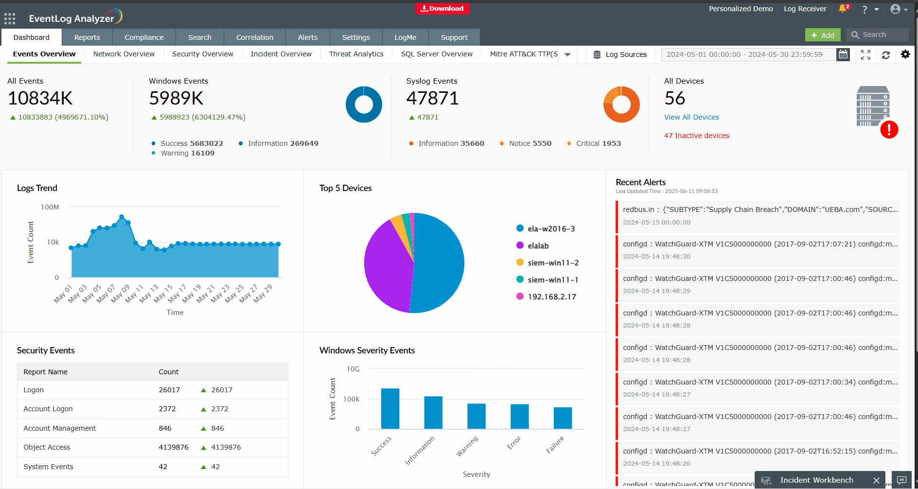The width and height of the screenshot is (918, 489).
Task: Click the Success bar in severity chart
Action: click(390, 409)
